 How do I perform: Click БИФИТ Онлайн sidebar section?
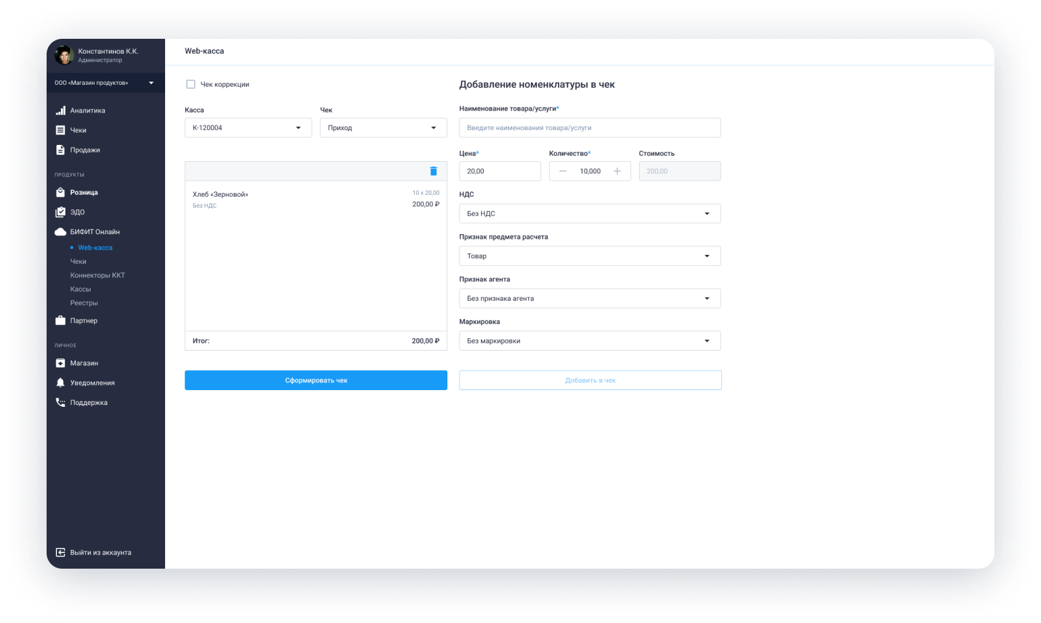click(95, 232)
